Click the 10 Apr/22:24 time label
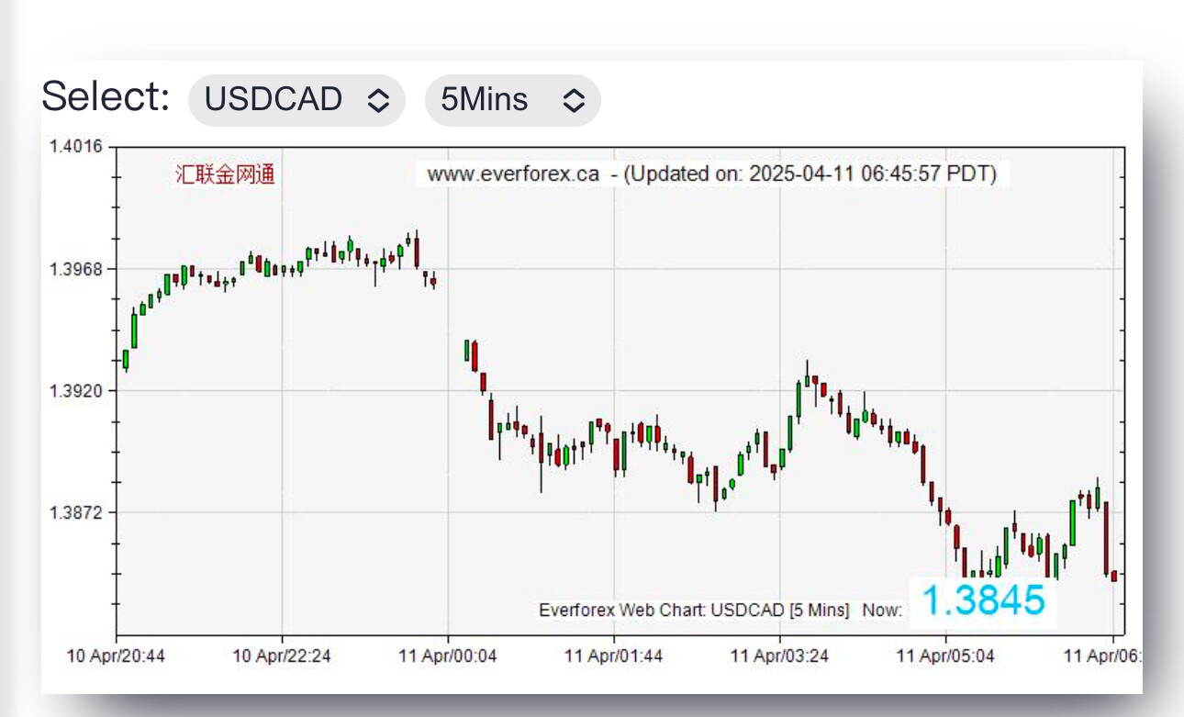Image resolution: width=1184 pixels, height=717 pixels. point(282,656)
